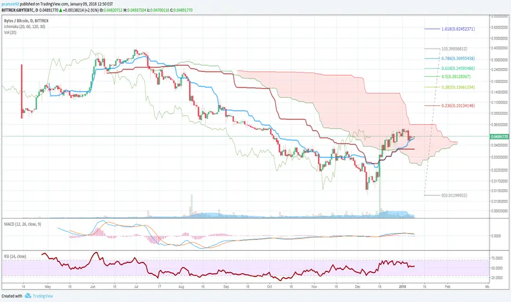Click the H:0.04937504 high value in header
Viewport: 511px width, 302px height.
point(135,10)
